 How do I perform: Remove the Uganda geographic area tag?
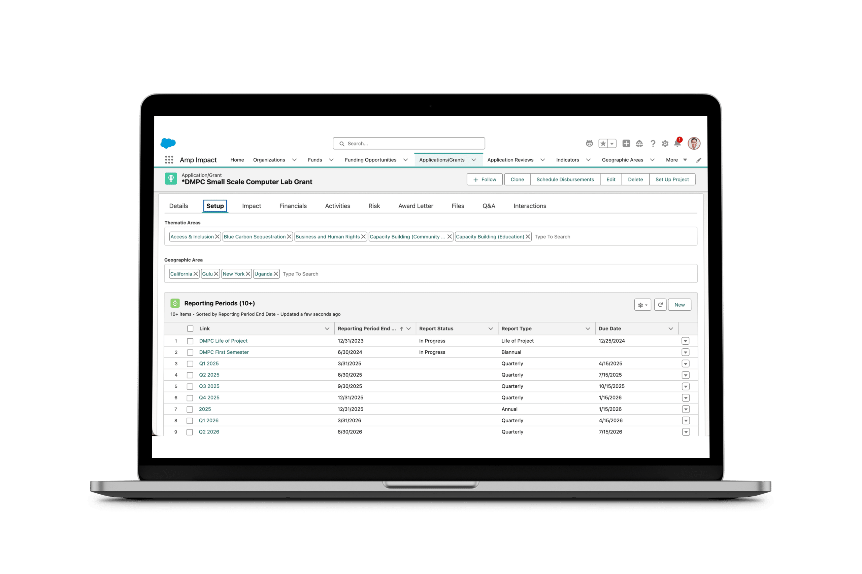276,274
